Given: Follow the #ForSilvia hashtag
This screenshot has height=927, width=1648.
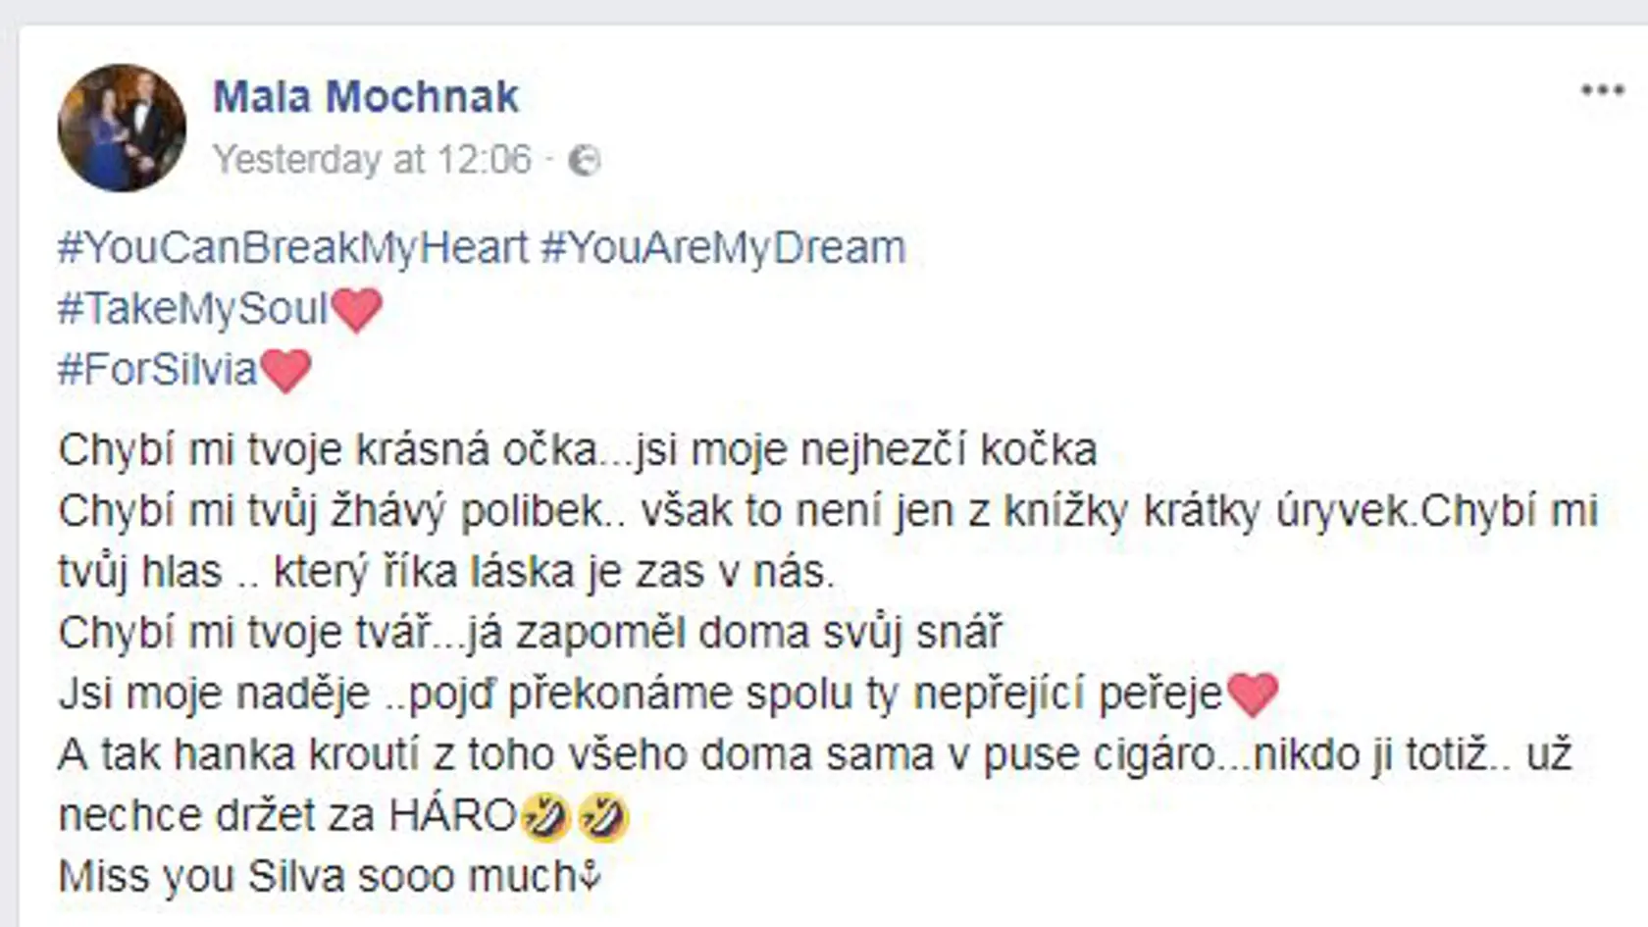Looking at the screenshot, I should coord(158,370).
